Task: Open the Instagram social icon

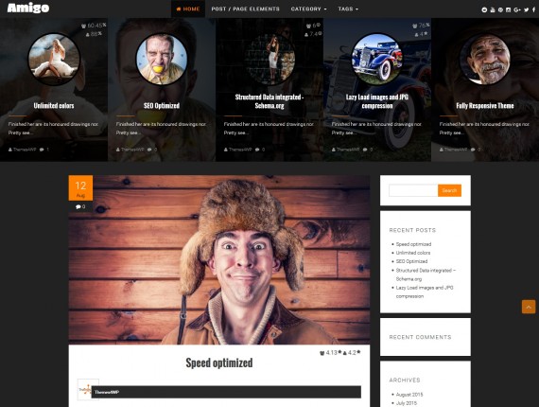Action: pyautogui.click(x=509, y=10)
